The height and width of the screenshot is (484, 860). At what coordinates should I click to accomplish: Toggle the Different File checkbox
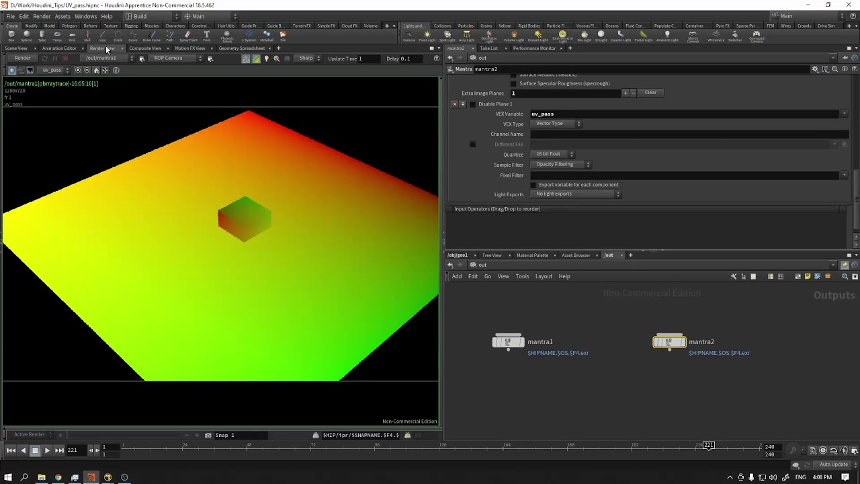click(472, 145)
